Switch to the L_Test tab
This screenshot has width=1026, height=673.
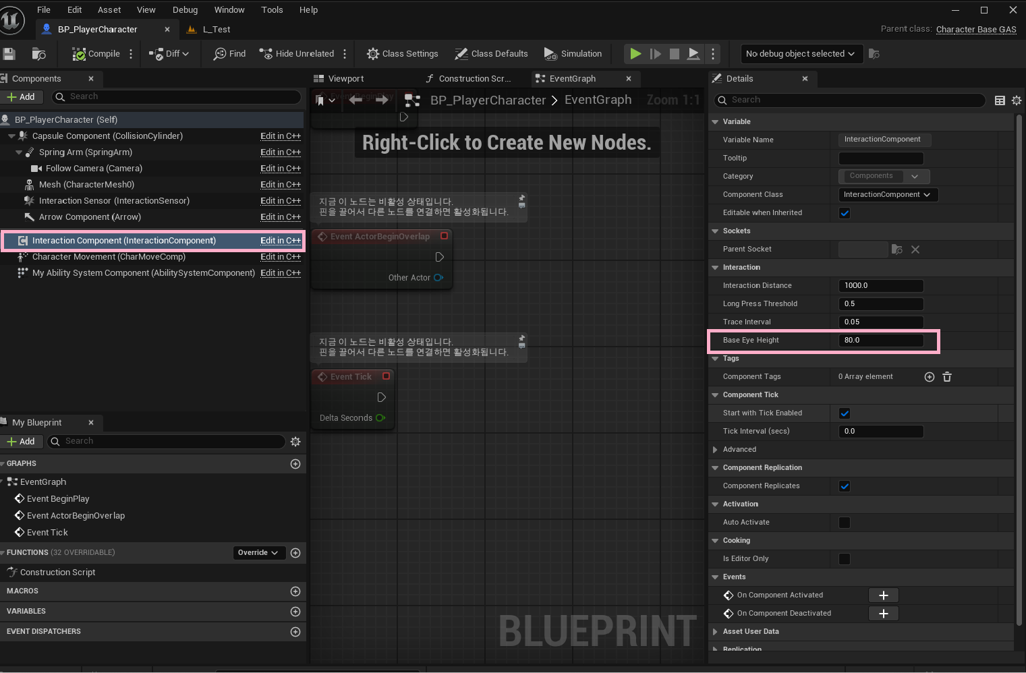209,30
